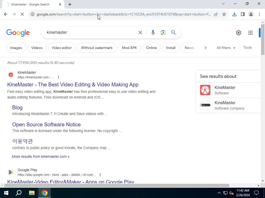Bookmark this tab with the star icon
The image size is (265, 198).
click(x=224, y=14)
